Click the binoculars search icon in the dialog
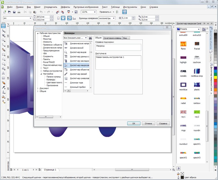This screenshot has width=218, height=180. click(91, 38)
